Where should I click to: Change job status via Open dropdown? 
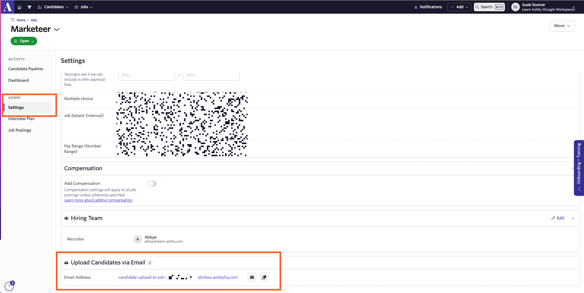[24, 41]
